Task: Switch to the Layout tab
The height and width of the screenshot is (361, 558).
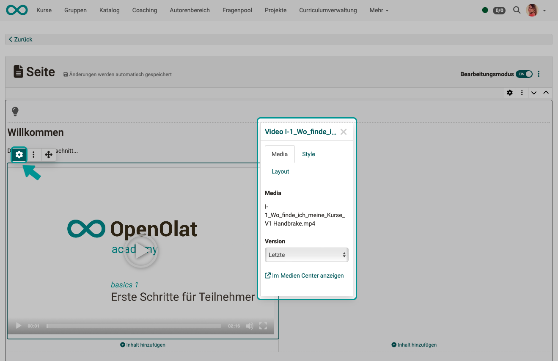Action: pyautogui.click(x=280, y=171)
